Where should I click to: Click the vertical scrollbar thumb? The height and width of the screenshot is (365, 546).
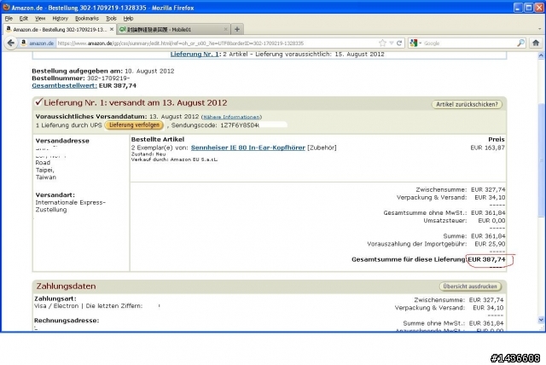[541, 160]
